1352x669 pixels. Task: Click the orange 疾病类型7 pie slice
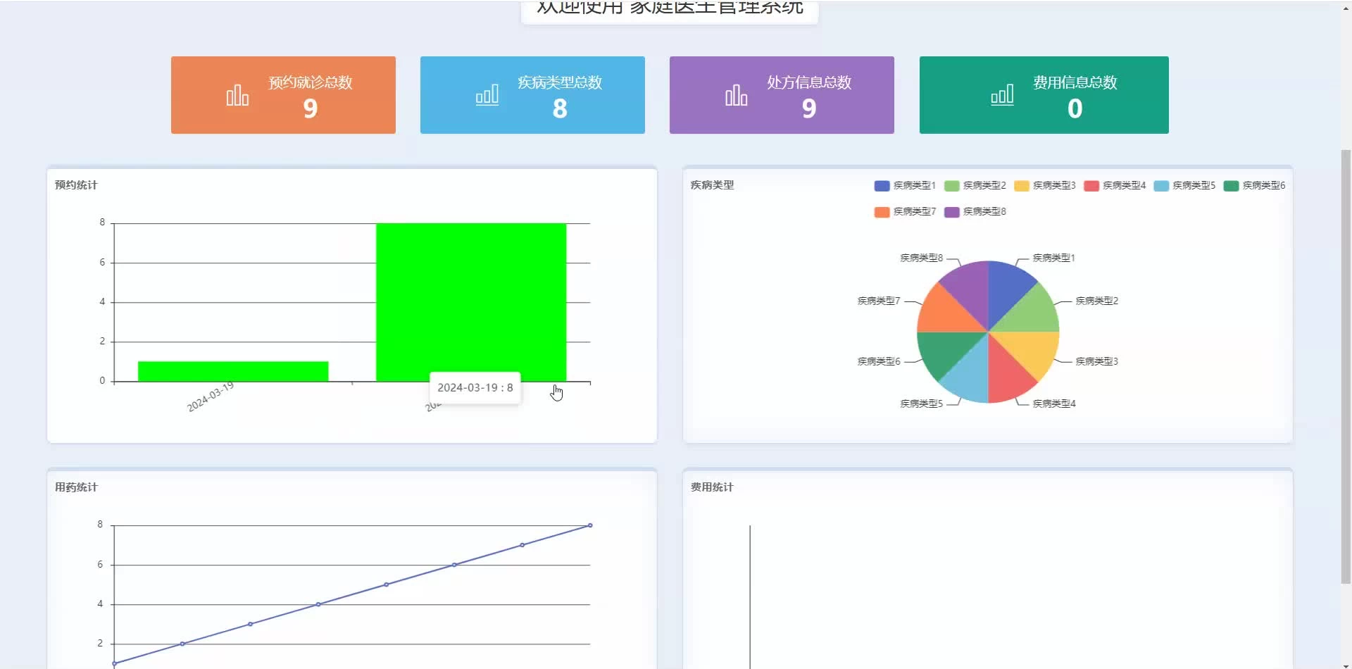944,314
